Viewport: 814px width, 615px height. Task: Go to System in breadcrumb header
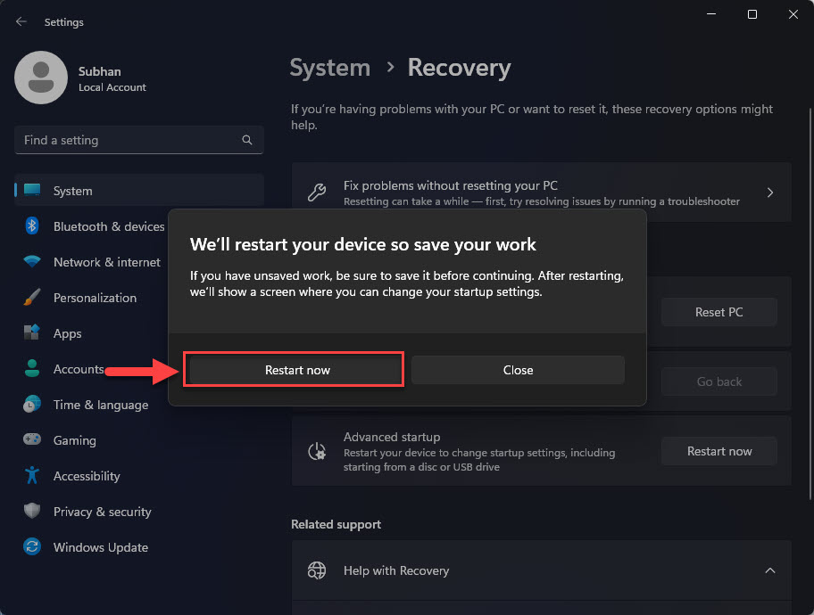[x=330, y=68]
